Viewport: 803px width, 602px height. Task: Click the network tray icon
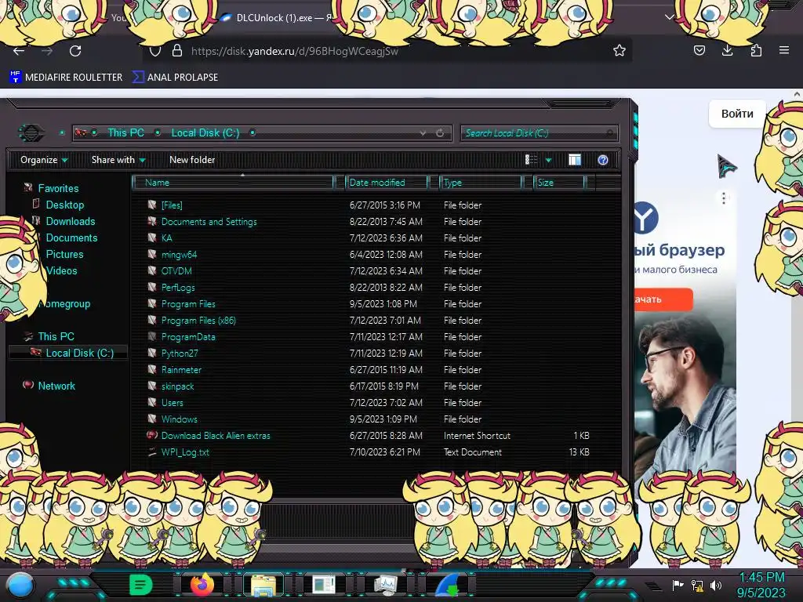tap(697, 585)
